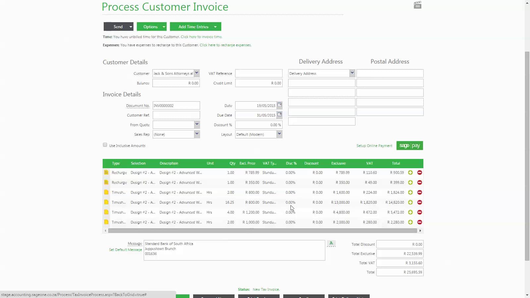Open the Options menu
The height and width of the screenshot is (298, 530).
(151, 26)
